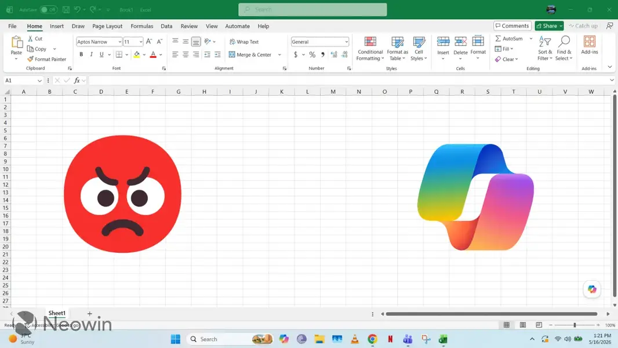This screenshot has height=348, width=618.
Task: Open the General number format dropdown
Action: tap(346, 42)
